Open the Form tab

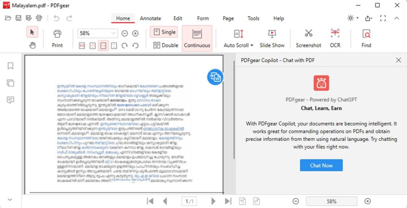coord(203,18)
